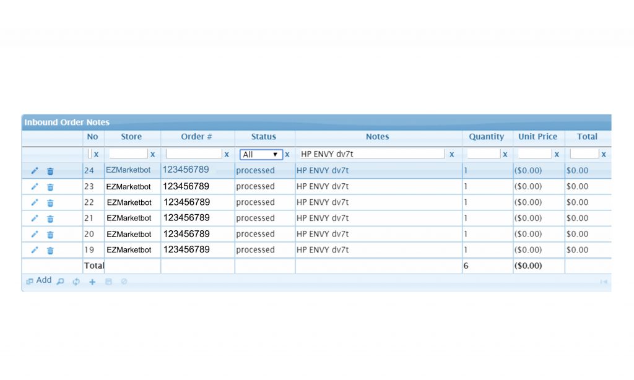The image size is (634, 380).
Task: Edit order note row 22
Action: [x=35, y=202]
